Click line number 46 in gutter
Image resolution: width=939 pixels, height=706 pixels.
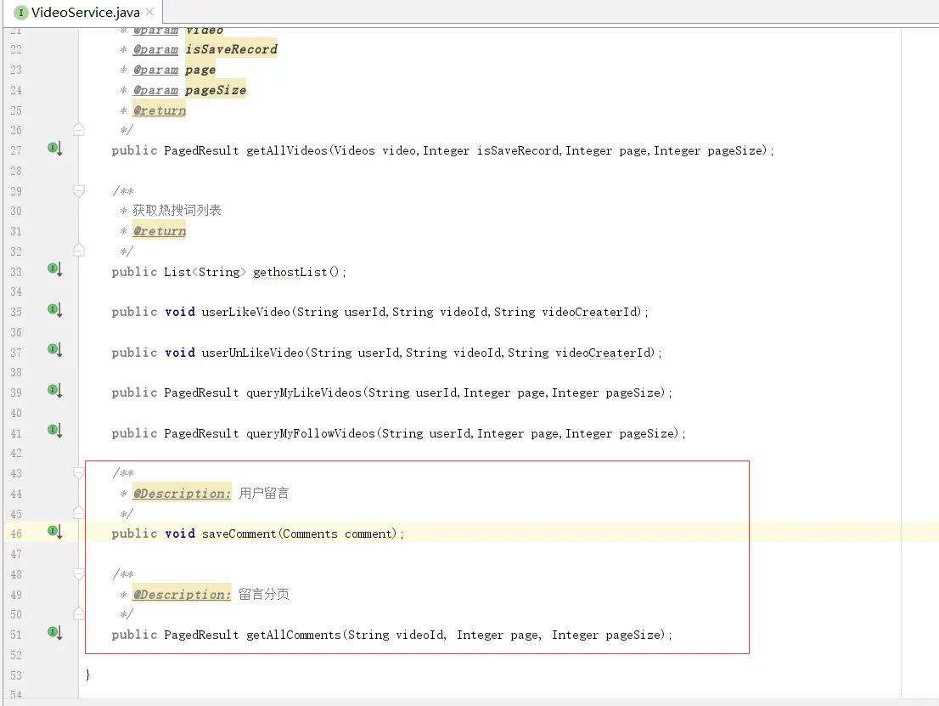click(x=16, y=534)
